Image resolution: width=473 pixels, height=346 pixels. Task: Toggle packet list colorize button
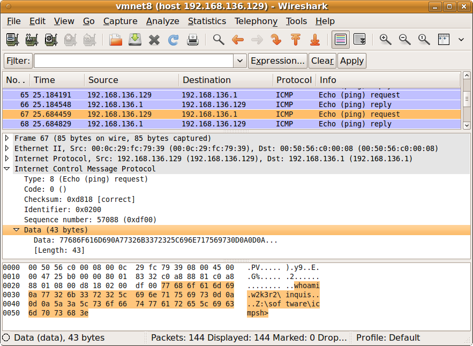click(341, 40)
